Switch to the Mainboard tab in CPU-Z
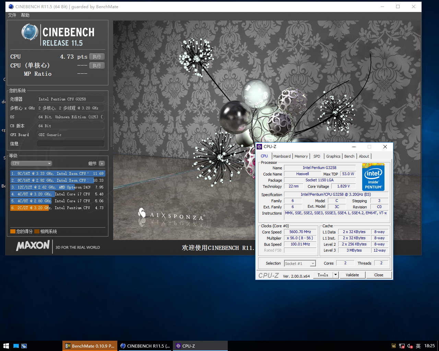439x351 pixels. pos(282,156)
